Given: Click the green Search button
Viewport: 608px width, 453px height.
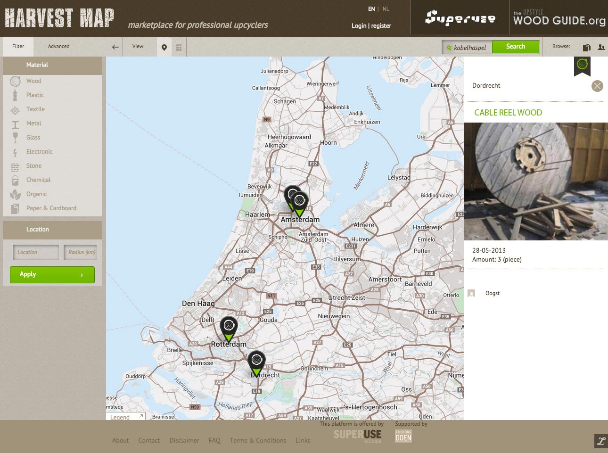Looking at the screenshot, I should (x=515, y=47).
